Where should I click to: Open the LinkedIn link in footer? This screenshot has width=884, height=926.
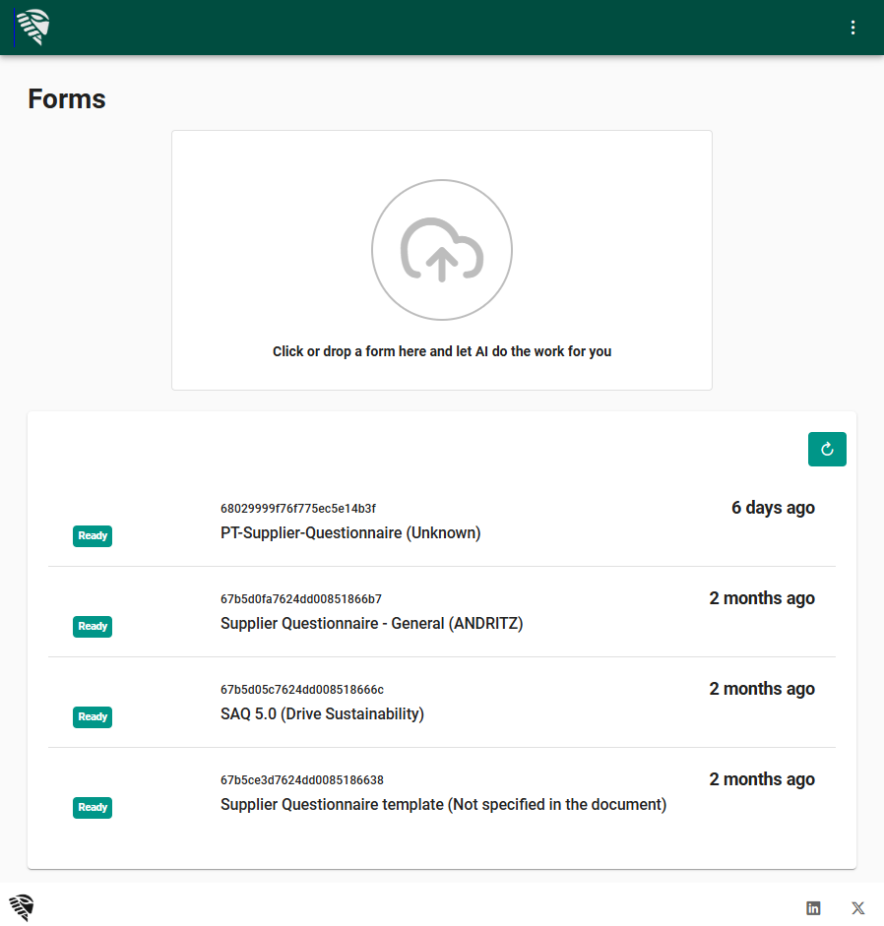[813, 908]
